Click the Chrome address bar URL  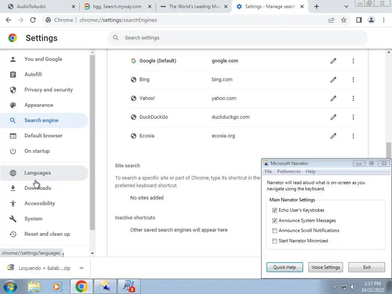118,20
